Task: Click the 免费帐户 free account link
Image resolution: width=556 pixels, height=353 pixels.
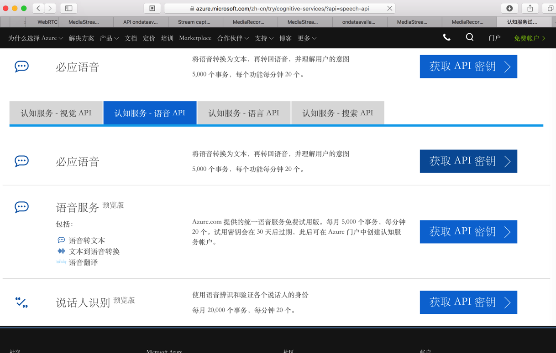Action: 530,38
